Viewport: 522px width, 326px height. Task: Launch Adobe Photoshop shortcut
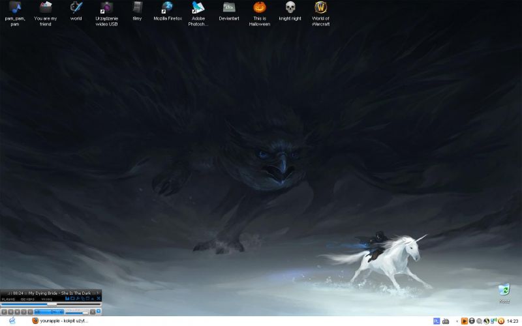coord(198,13)
